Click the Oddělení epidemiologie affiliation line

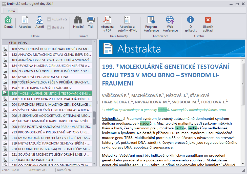[164, 110]
